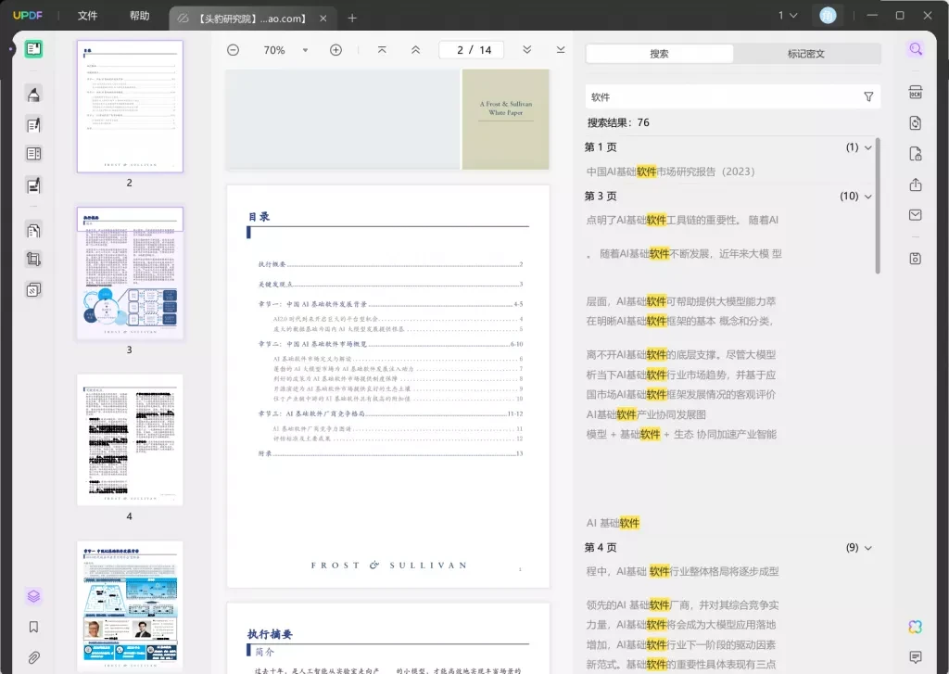Expand the 第1页 search results
The image size is (949, 674).
click(x=867, y=146)
